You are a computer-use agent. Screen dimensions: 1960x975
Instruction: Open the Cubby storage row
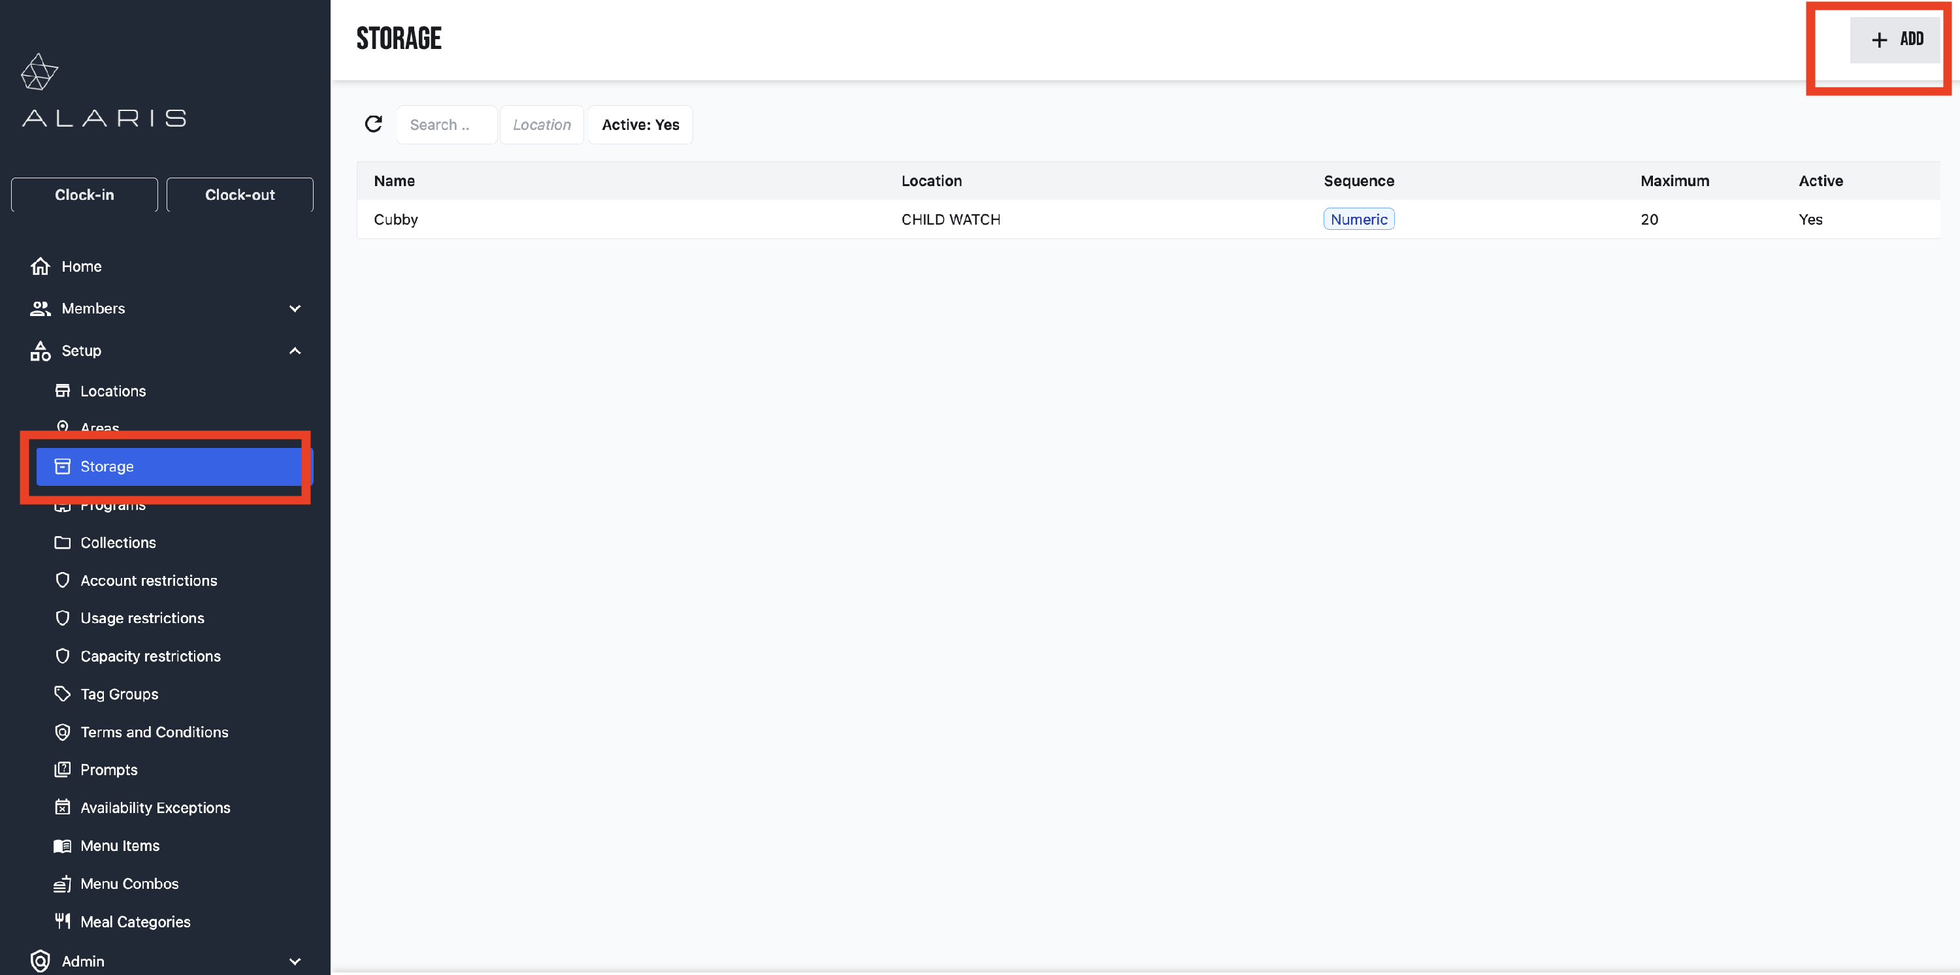tap(396, 219)
